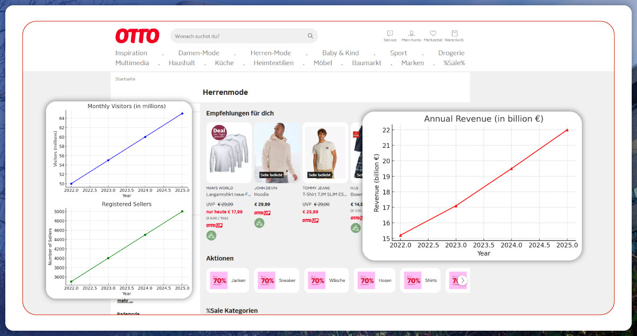
Task: Click OTTO UP logo under Langarmshirt
Action: (215, 226)
